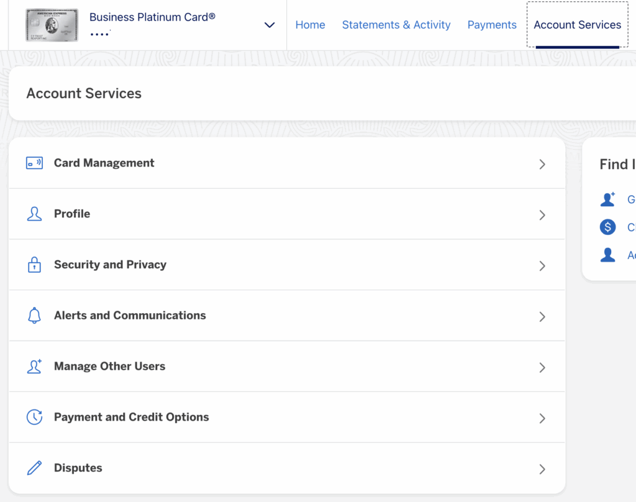Click the Business Platinum Card image thumbnail
The image size is (636, 502).
52,25
